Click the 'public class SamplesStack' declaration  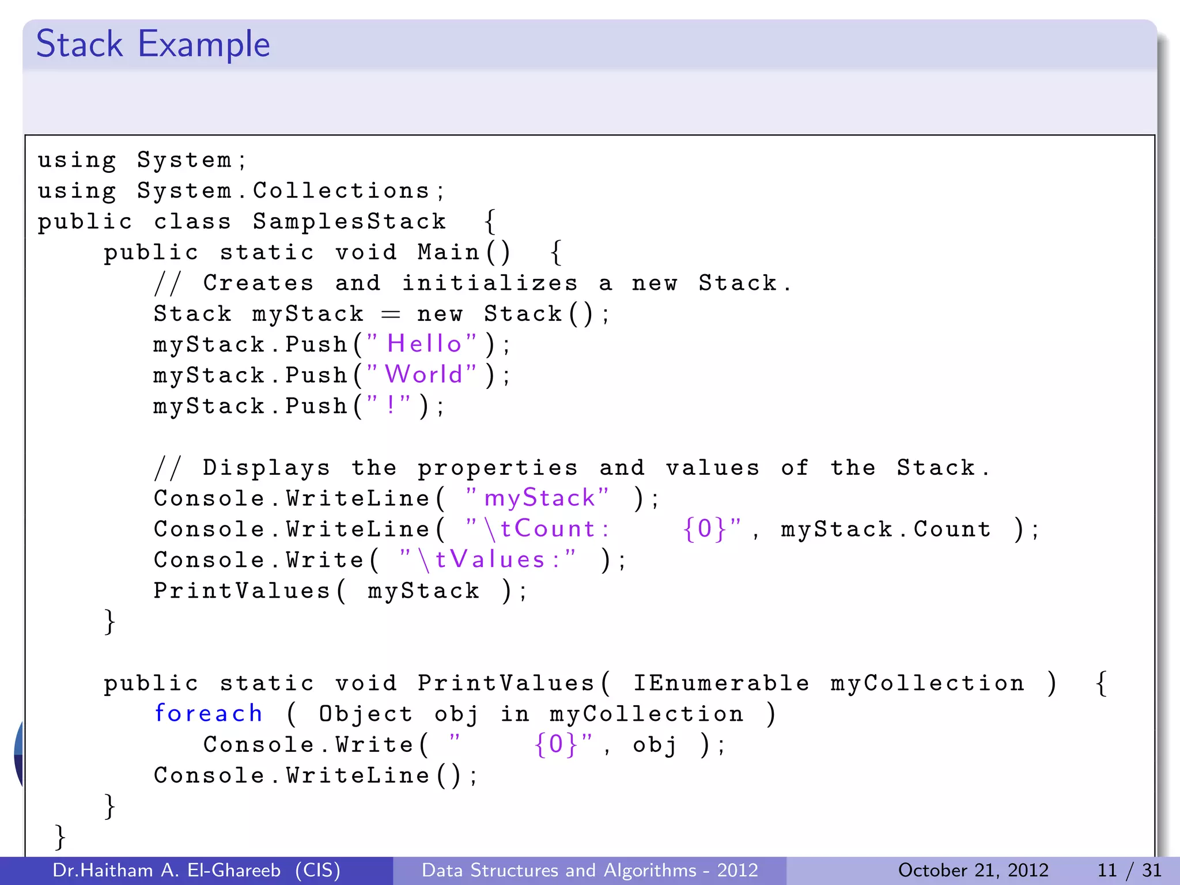click(x=267, y=222)
